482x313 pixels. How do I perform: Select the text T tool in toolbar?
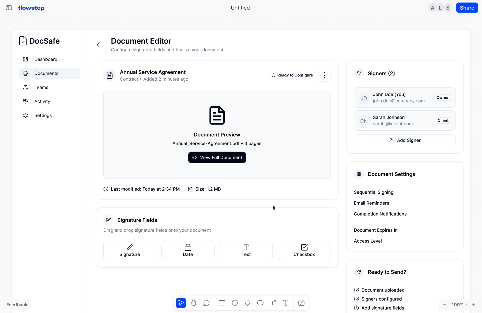(x=286, y=303)
